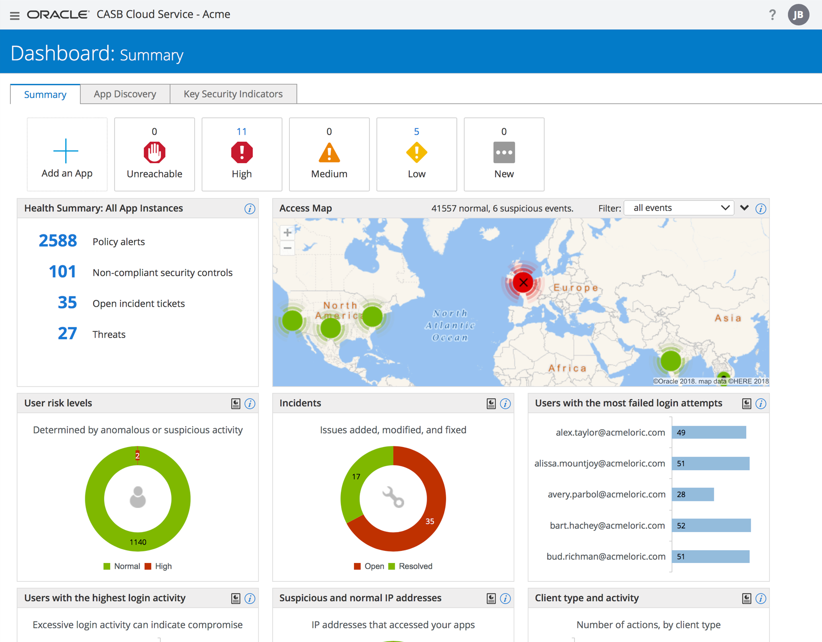
Task: Click the 11 count above High
Action: click(242, 132)
